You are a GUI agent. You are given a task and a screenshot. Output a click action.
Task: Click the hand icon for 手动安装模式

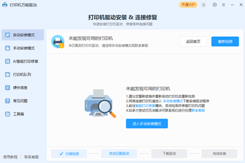[x=7, y=48]
